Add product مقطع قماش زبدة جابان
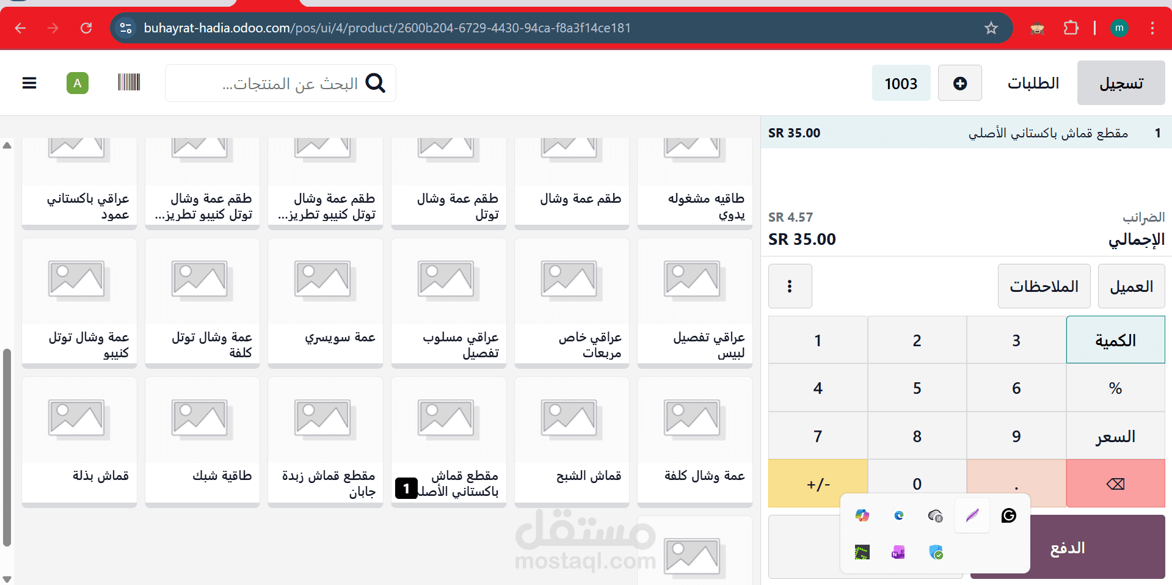1172x585 pixels. pyautogui.click(x=326, y=441)
